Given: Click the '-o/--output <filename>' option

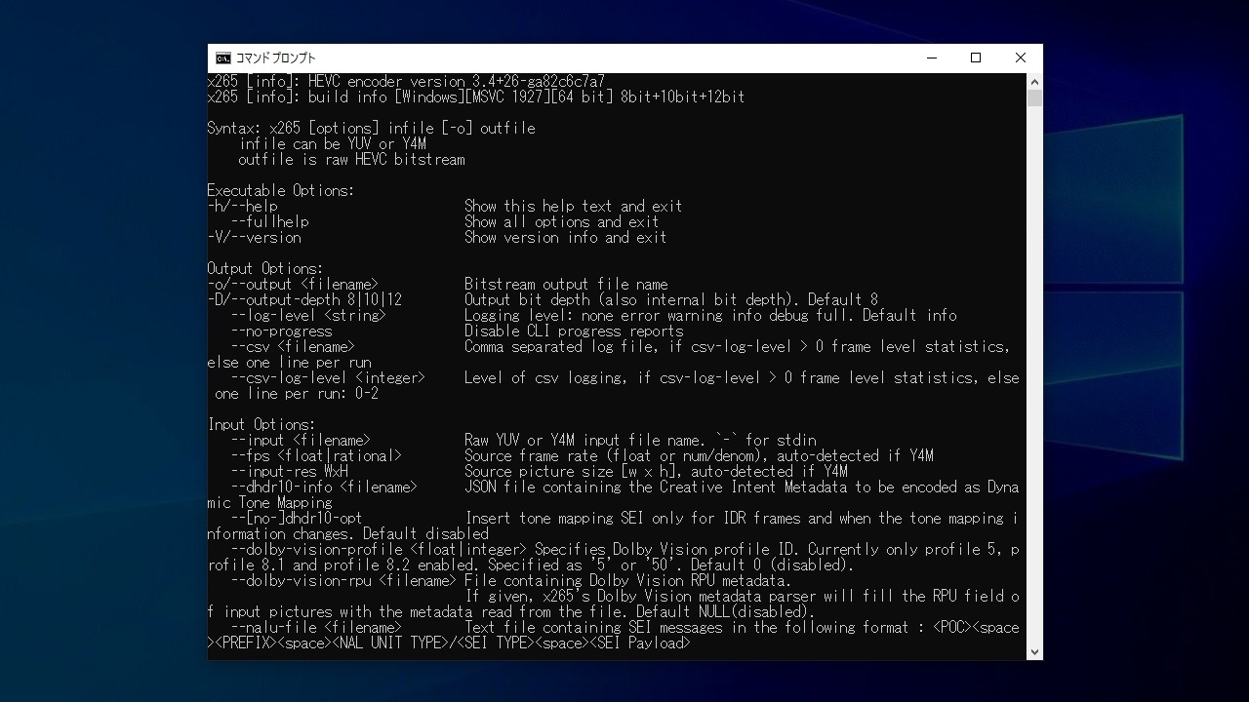Looking at the screenshot, I should pyautogui.click(x=293, y=285).
